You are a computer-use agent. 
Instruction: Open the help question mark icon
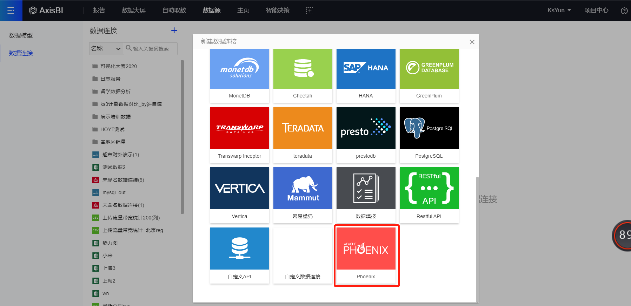(x=624, y=11)
